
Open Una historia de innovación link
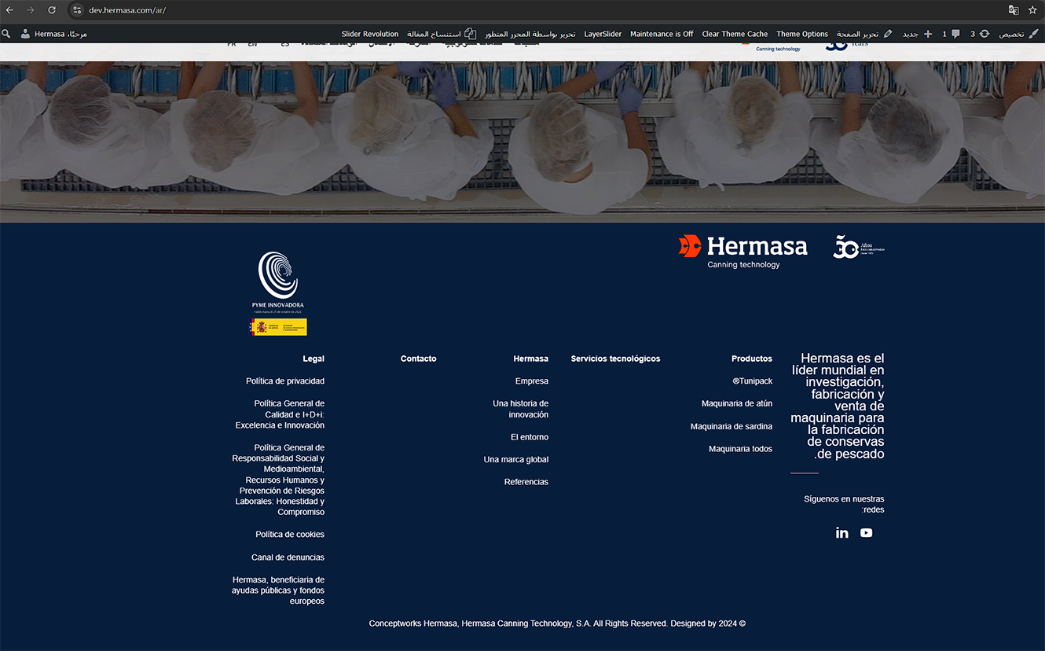pyautogui.click(x=520, y=409)
